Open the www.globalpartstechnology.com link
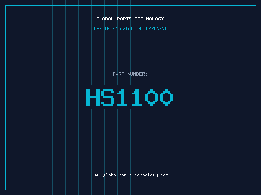 coord(130,175)
